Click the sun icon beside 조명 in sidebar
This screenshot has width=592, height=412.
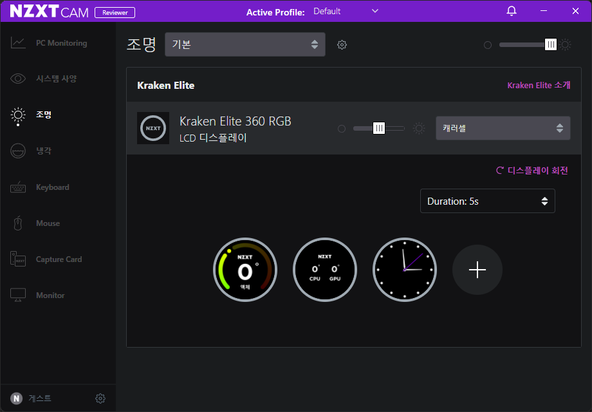[18, 115]
